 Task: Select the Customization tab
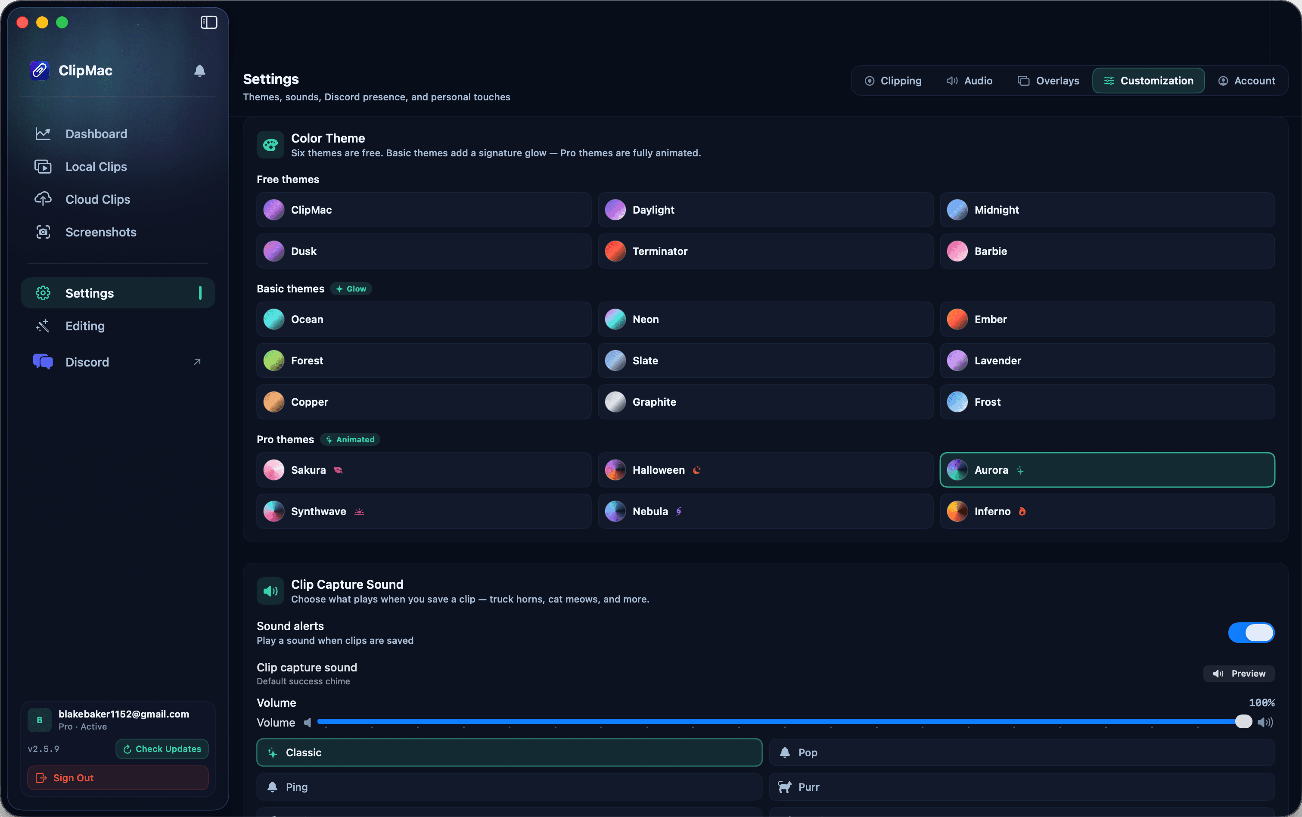coord(1148,81)
